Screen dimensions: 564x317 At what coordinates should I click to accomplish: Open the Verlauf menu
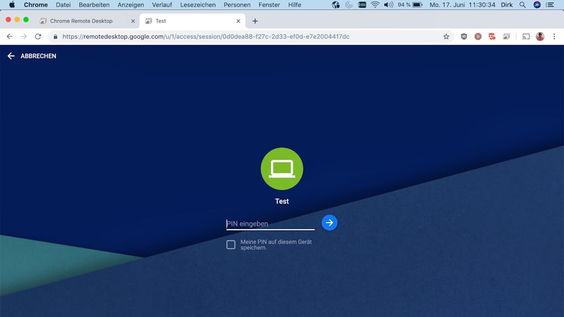click(162, 4)
